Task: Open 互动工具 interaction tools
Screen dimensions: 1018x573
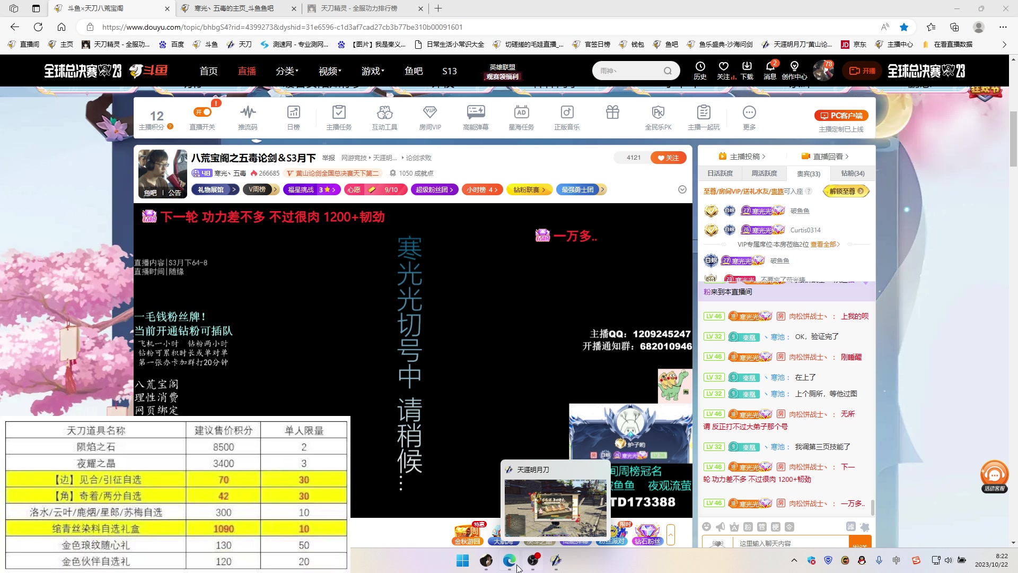Action: [x=384, y=117]
